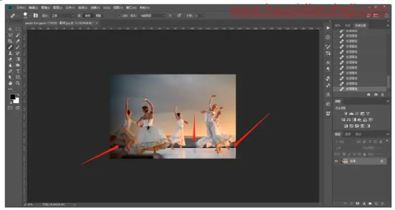Open the Character panel A icon
The image size is (395, 210).
coord(328,62)
